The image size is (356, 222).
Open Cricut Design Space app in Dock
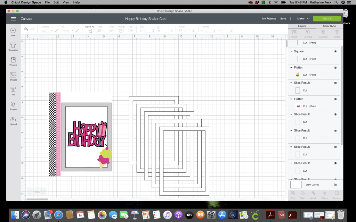pos(255,215)
